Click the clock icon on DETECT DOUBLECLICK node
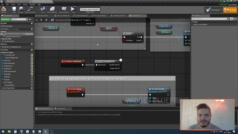 coord(120,60)
